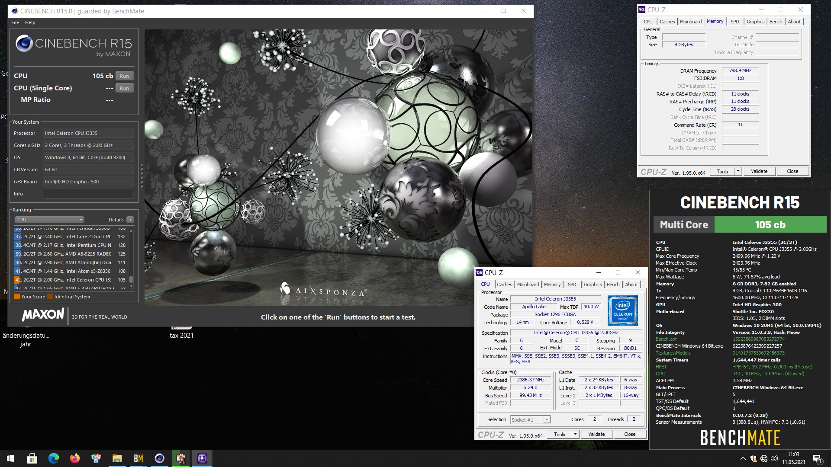
Task: Expand Tools dropdown arrow in upper CPU-Z
Action: tap(738, 171)
